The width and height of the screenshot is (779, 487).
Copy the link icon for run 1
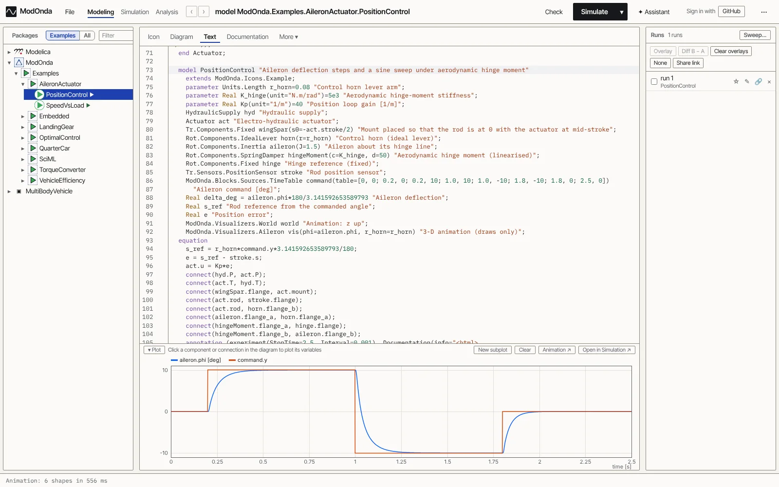(x=758, y=81)
